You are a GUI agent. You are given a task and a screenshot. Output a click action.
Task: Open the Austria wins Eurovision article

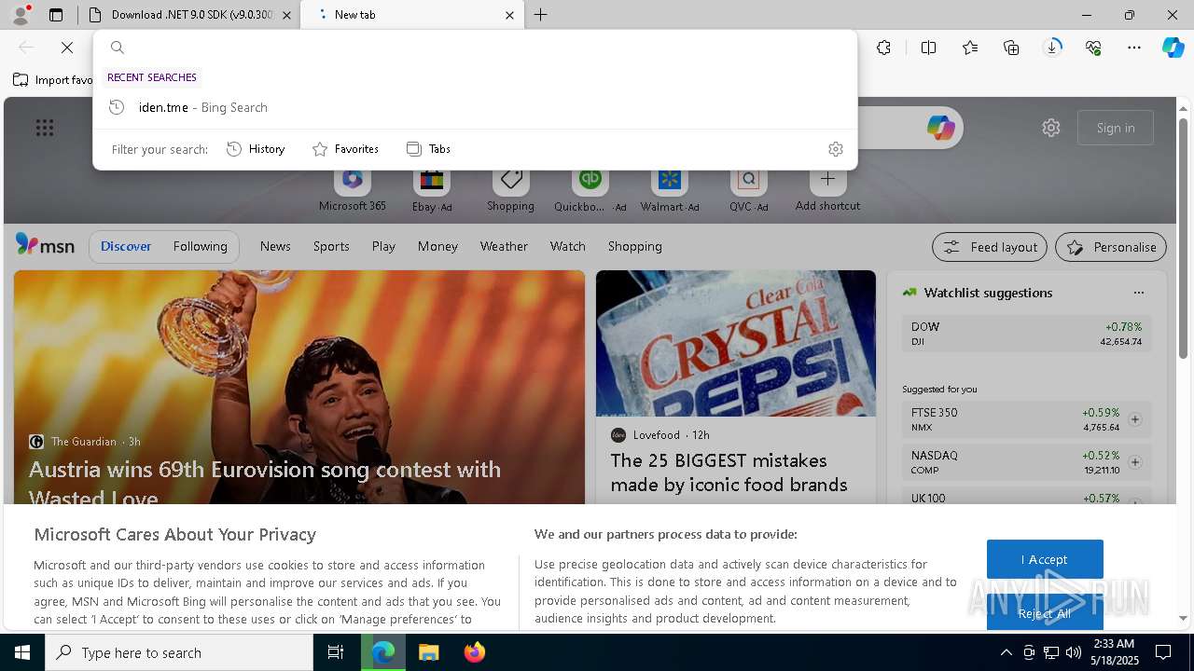click(265, 482)
